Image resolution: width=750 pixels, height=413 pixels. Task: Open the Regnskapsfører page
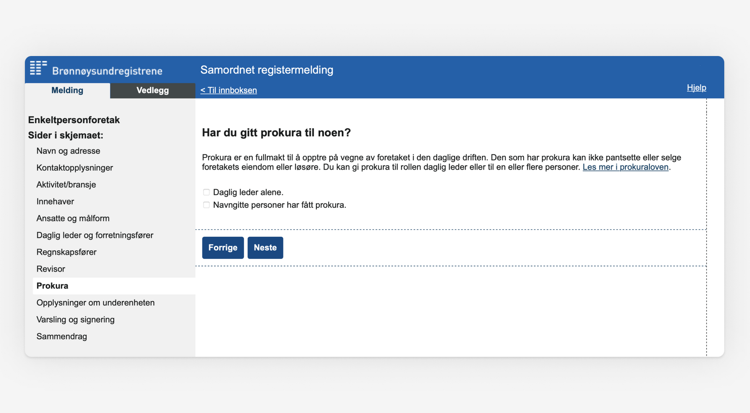(x=67, y=252)
